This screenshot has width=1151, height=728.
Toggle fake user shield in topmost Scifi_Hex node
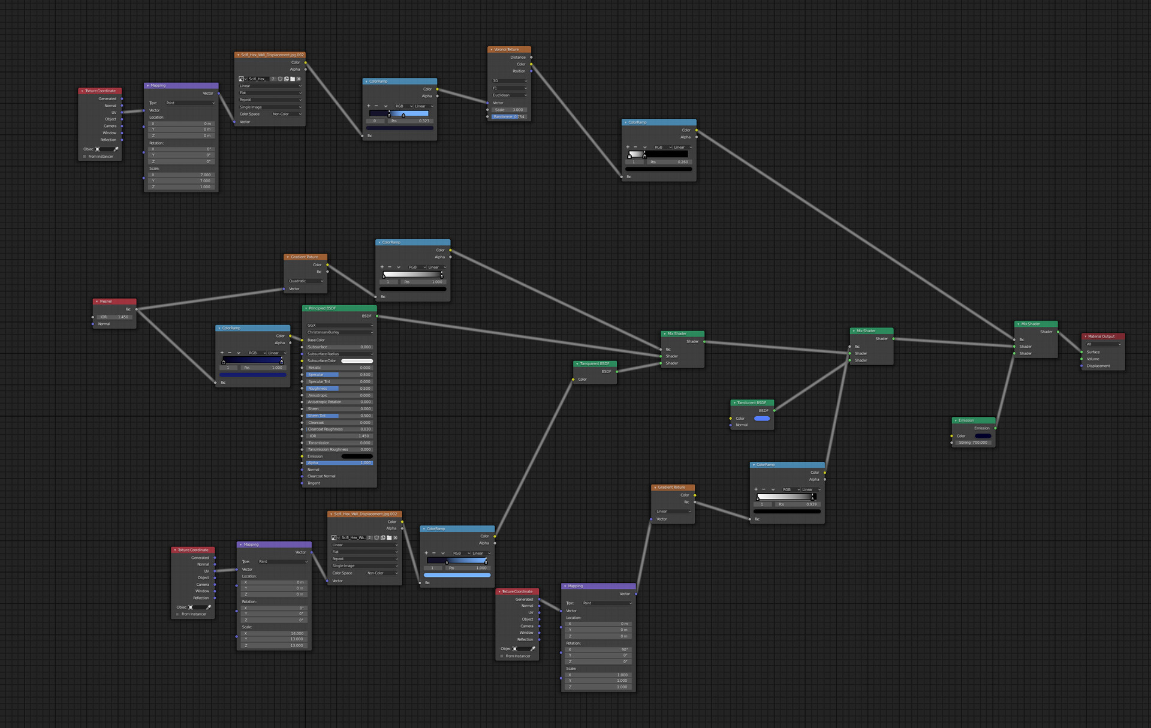(280, 79)
